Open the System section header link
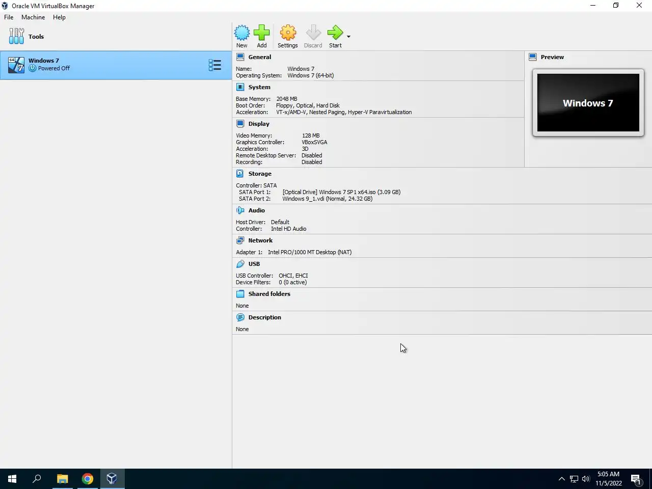Screen dimensions: 652x489 pos(259,87)
